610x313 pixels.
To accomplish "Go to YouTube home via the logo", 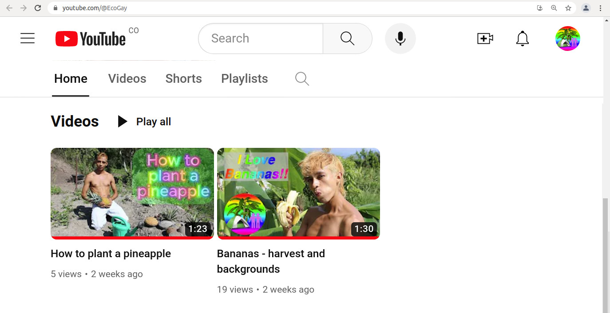I will point(91,39).
